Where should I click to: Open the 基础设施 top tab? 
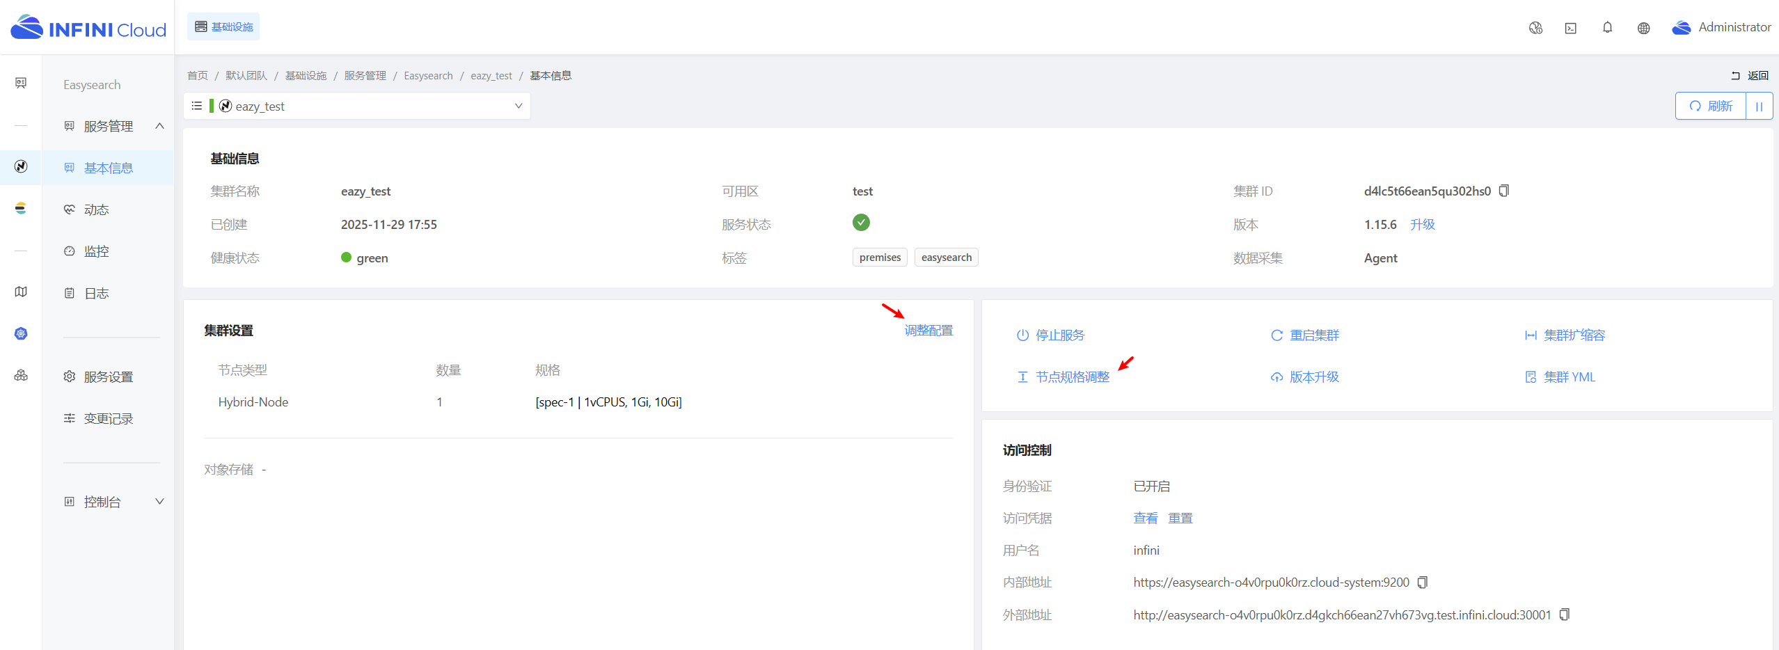click(223, 26)
